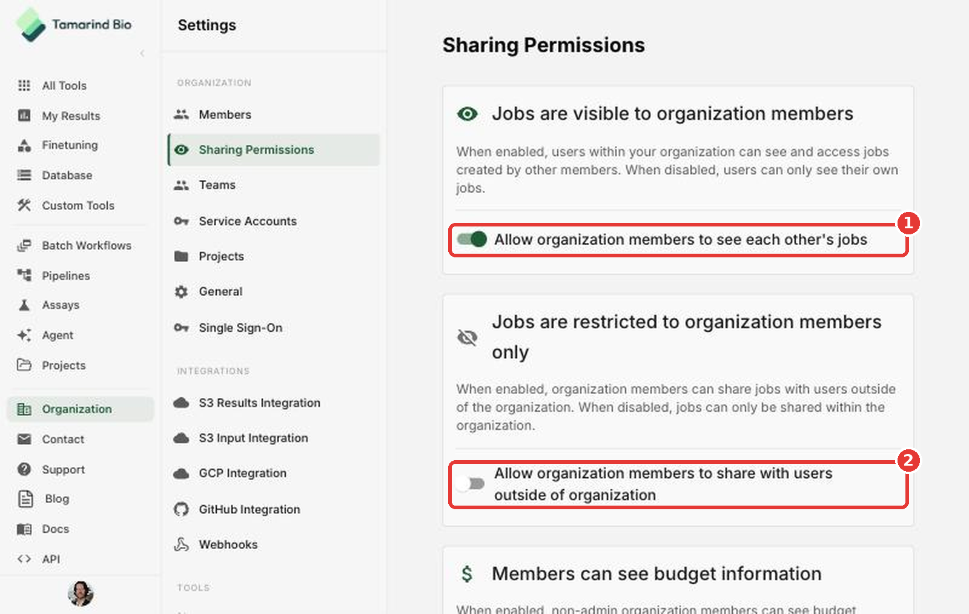
Task: Click "Members can see budget information" heading
Action: pos(656,573)
